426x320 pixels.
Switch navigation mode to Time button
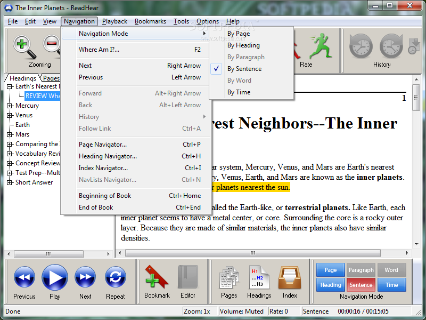(391, 285)
